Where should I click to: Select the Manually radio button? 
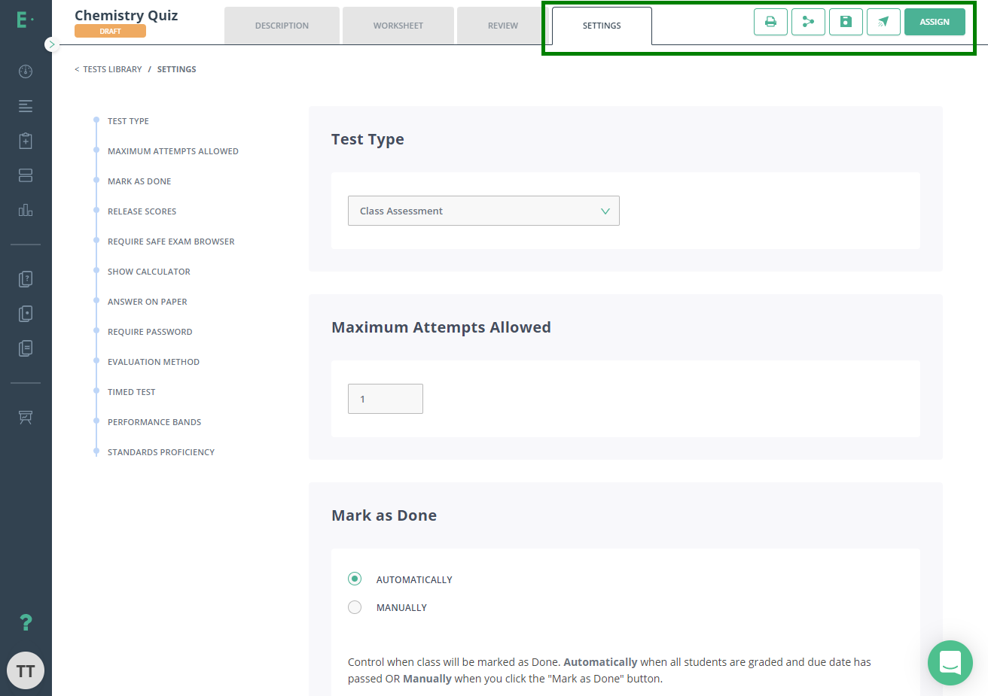click(355, 607)
